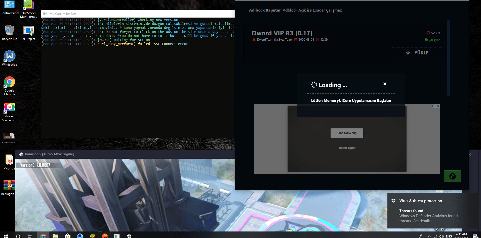Image resolution: width=481 pixels, height=238 pixels.
Task: Close the advertisement with its X icon
Action: click(438, 106)
